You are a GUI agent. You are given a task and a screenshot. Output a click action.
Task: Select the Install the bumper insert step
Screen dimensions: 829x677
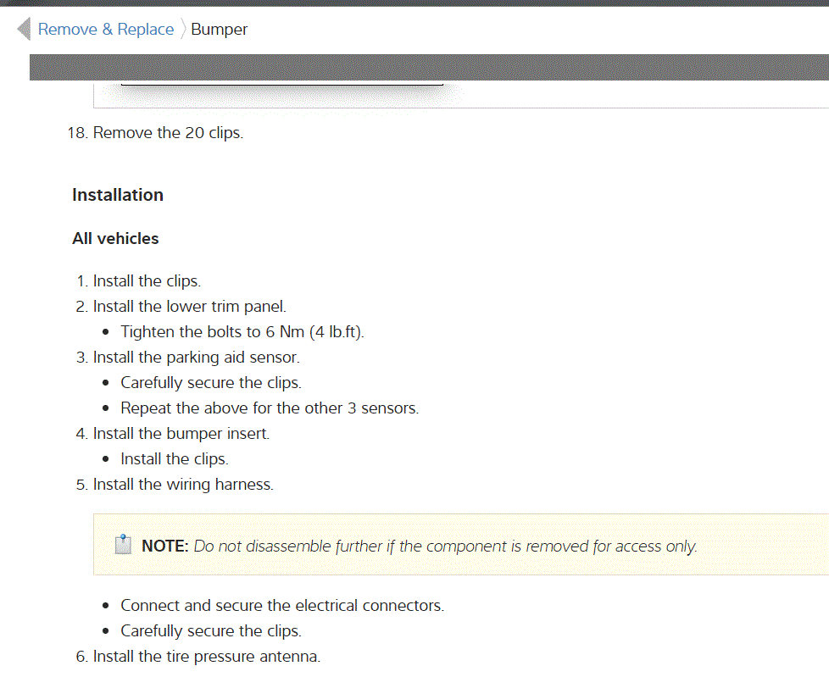(x=181, y=434)
